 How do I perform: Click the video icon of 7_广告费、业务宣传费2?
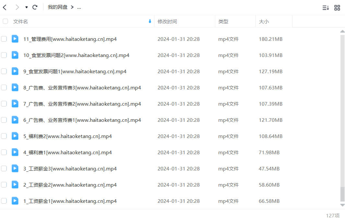pyautogui.click(x=15, y=104)
